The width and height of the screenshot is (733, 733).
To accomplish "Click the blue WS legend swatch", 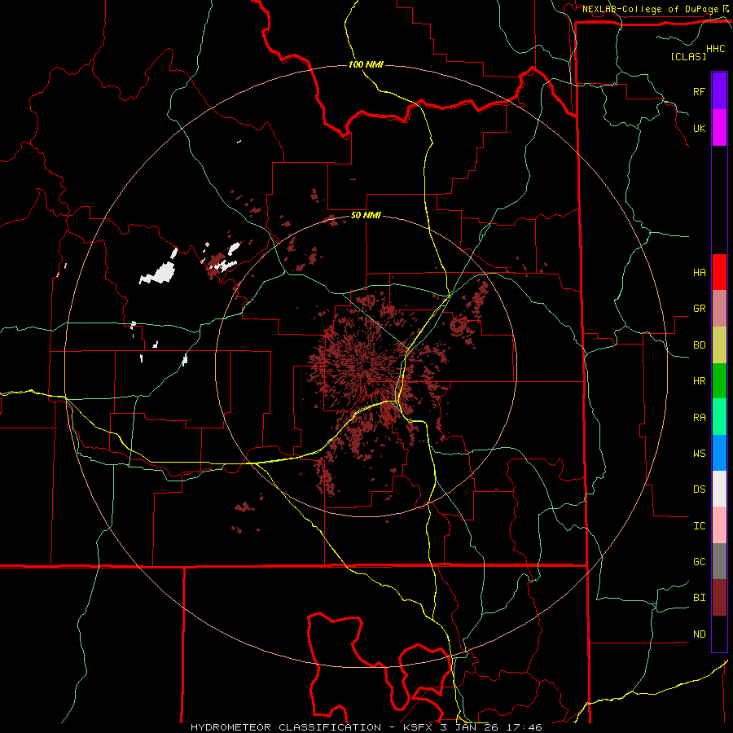I will (x=719, y=453).
